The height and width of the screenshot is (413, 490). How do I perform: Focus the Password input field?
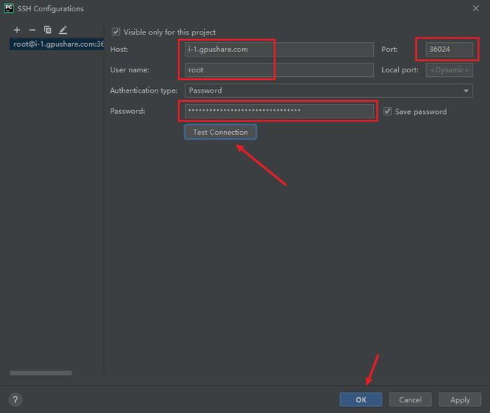coord(279,111)
